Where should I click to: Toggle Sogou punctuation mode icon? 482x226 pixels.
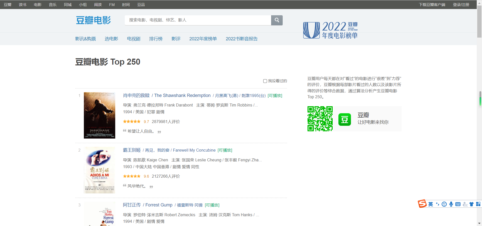coord(438,204)
